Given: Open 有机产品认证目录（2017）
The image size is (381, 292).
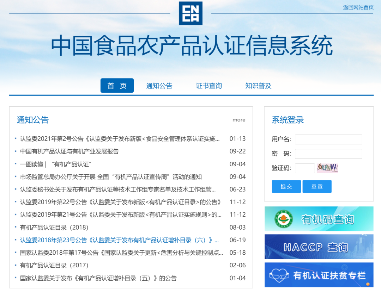Looking at the screenshot, I should click(x=54, y=265).
